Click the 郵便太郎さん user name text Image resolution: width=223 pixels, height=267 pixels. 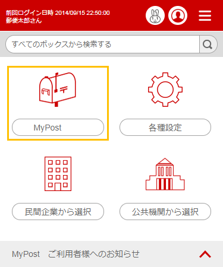[24, 21]
